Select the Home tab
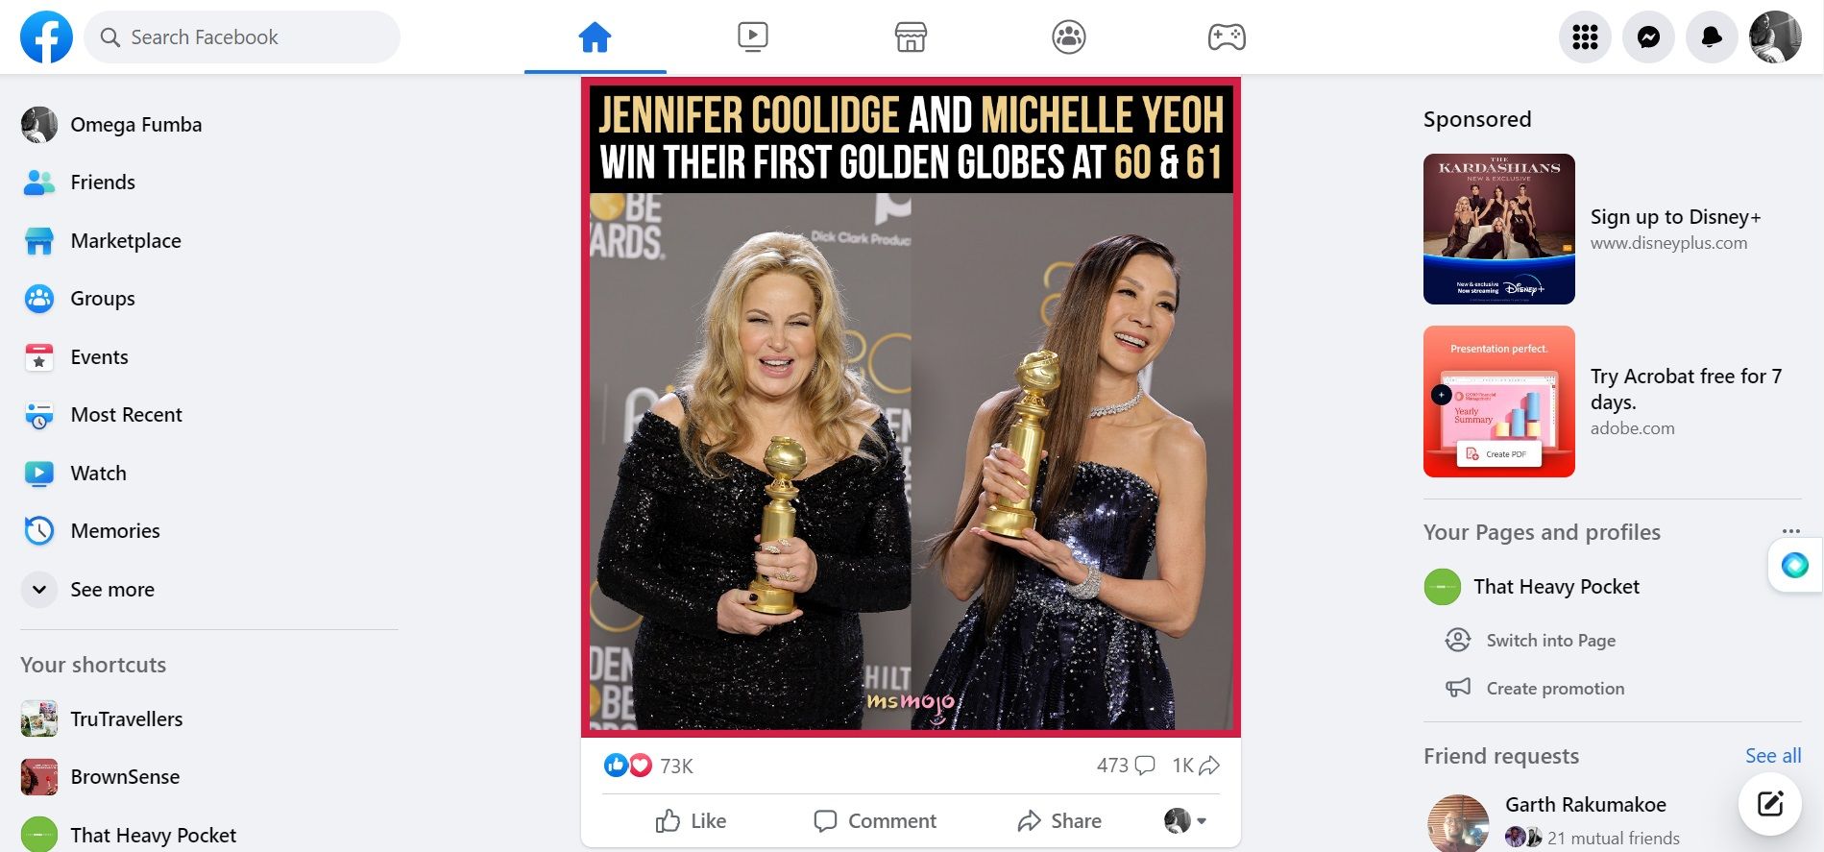The width and height of the screenshot is (1824, 852). [x=595, y=37]
